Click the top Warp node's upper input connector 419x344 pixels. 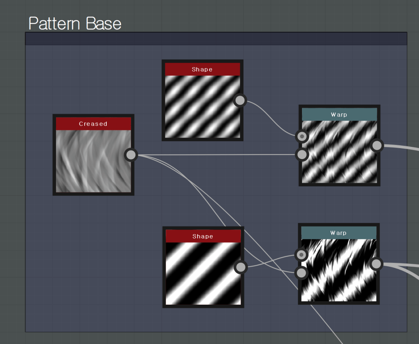pos(302,136)
